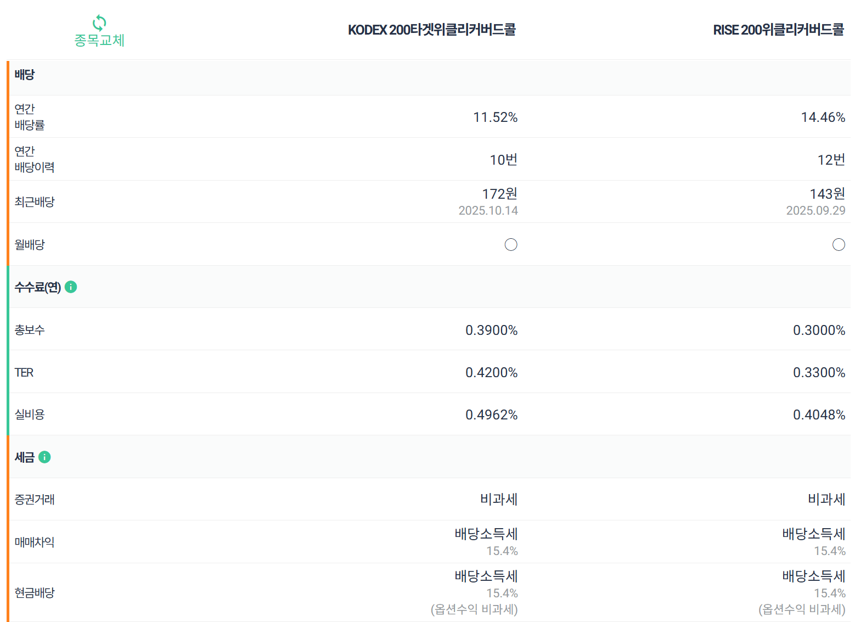Click the 172원 recent dividend value

[x=500, y=194]
